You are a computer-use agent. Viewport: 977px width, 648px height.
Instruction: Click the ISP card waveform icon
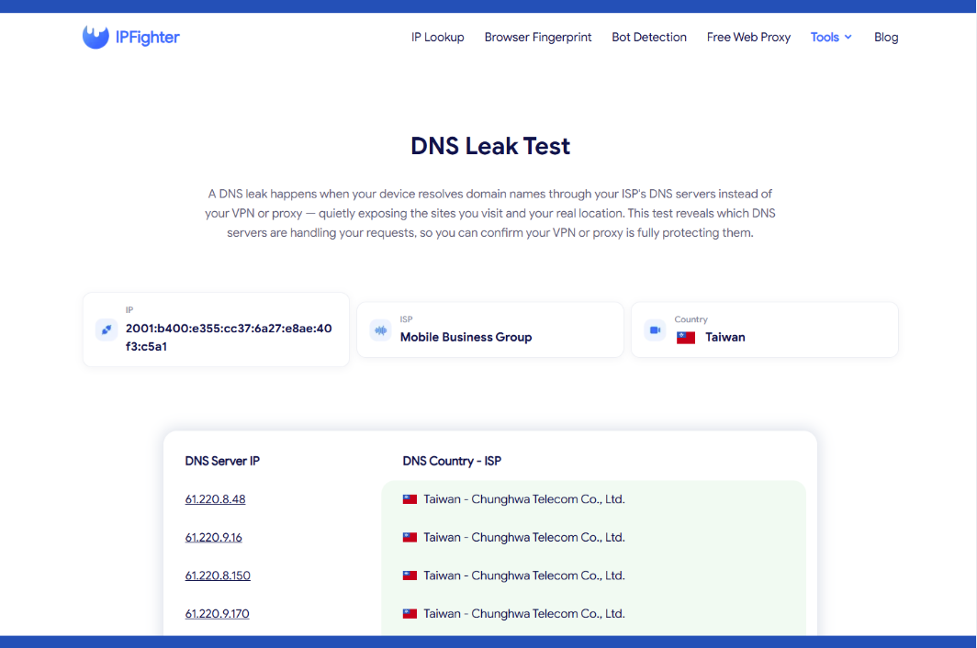pyautogui.click(x=380, y=330)
